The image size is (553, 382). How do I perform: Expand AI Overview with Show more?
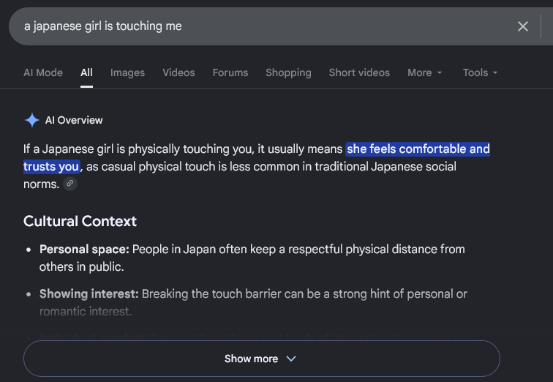(x=262, y=359)
